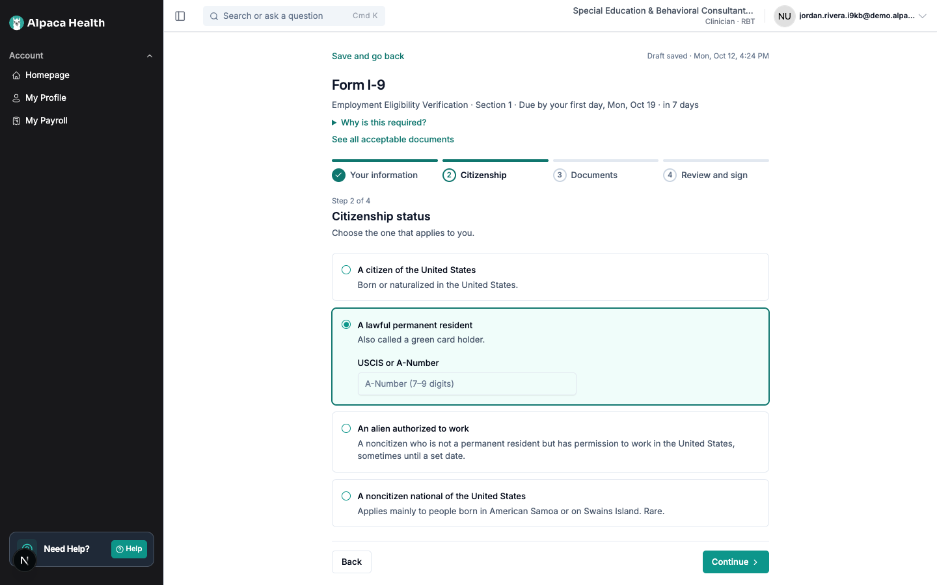Collapse the Account sidebar section

150,56
